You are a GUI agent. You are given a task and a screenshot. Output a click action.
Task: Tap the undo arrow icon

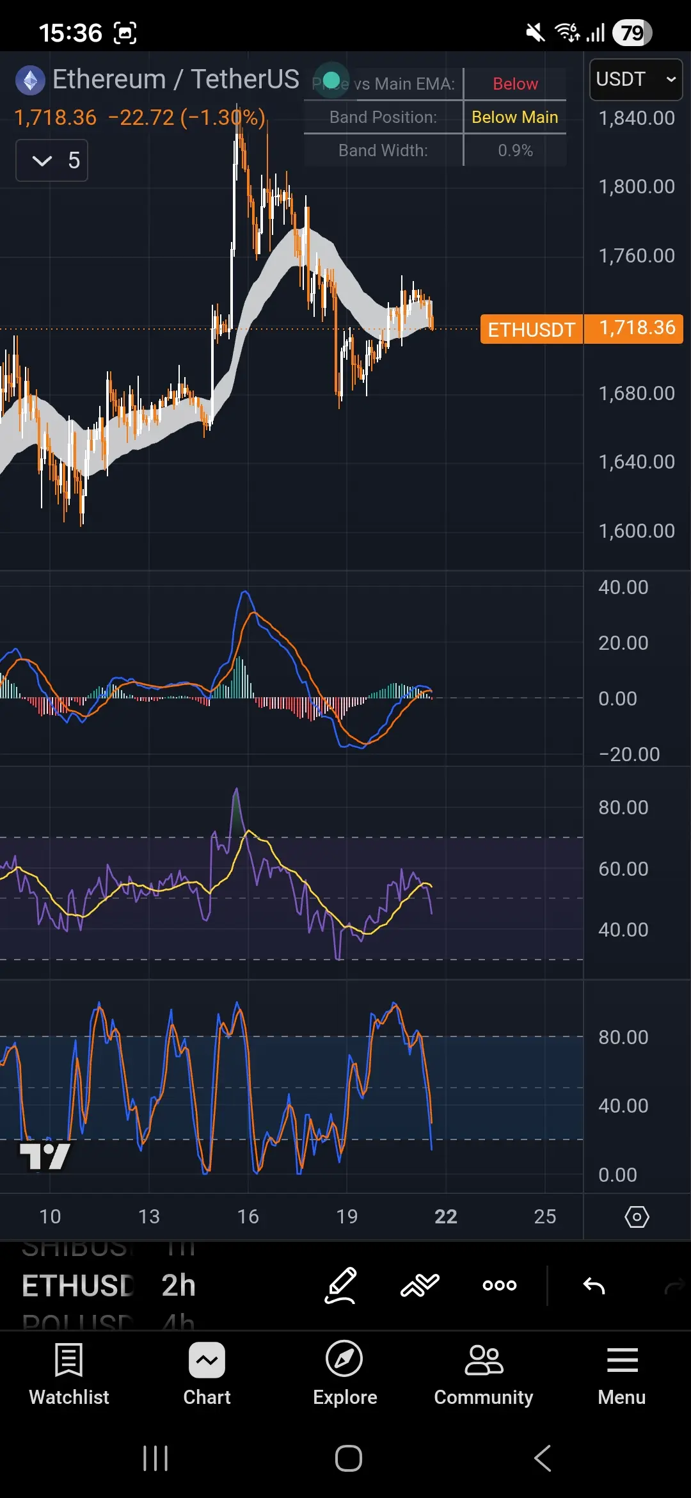[594, 1285]
